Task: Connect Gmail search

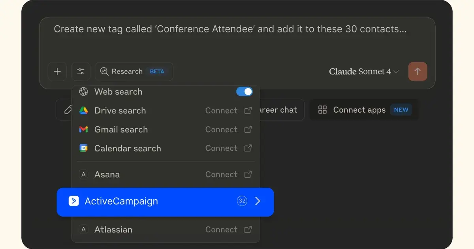Action: pyautogui.click(x=221, y=130)
